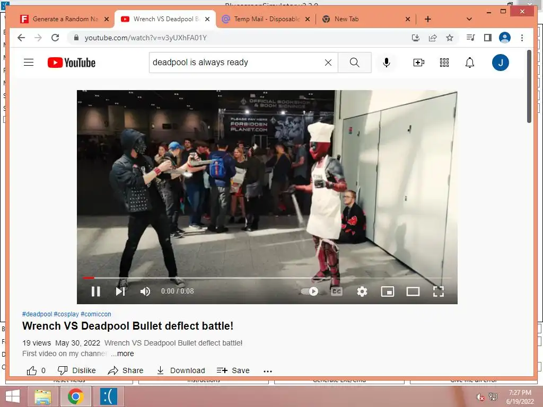Screen dimensions: 543x407
Task: Open the Create video camera icon
Action: (419, 63)
